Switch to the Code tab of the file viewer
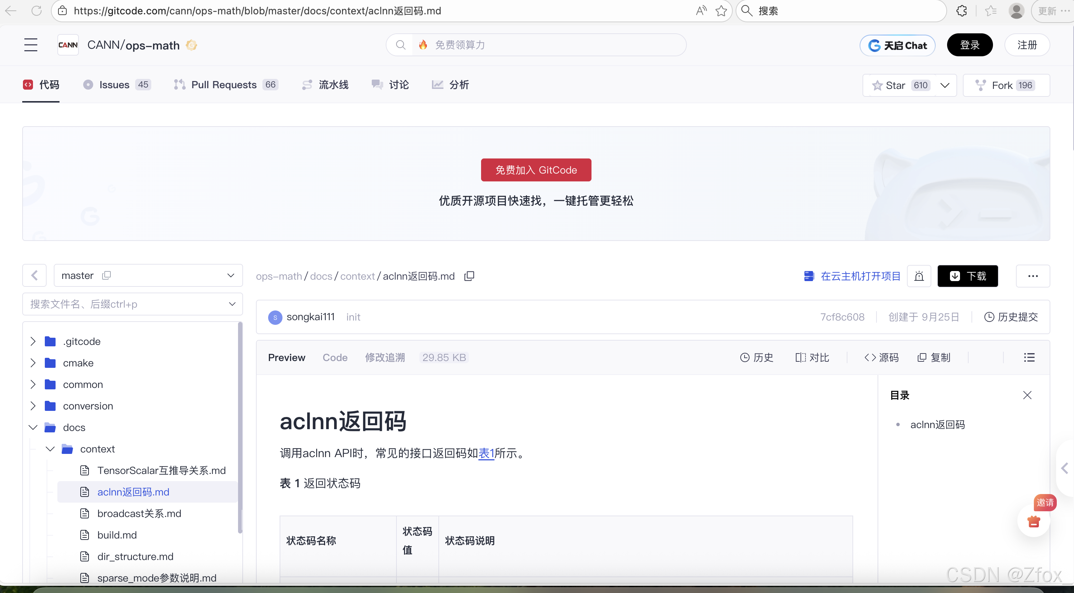The height and width of the screenshot is (593, 1074). [335, 357]
